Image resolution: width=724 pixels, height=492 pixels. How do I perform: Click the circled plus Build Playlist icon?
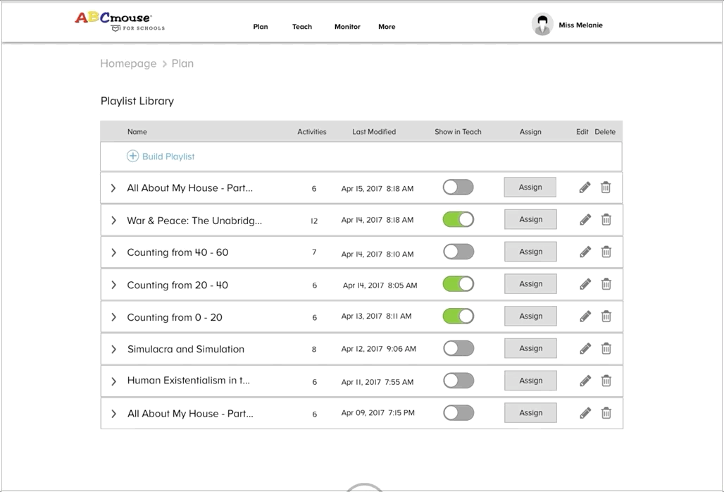coord(132,156)
